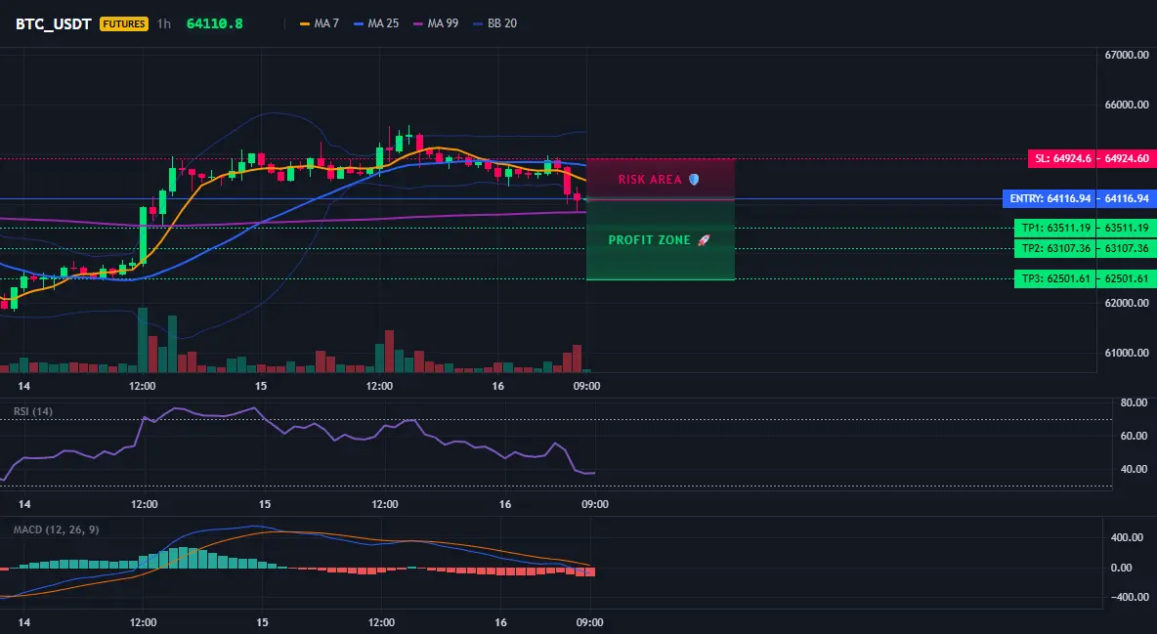Click the 09:00 time label under main chart
Screen dimensions: 1157x634
point(586,386)
